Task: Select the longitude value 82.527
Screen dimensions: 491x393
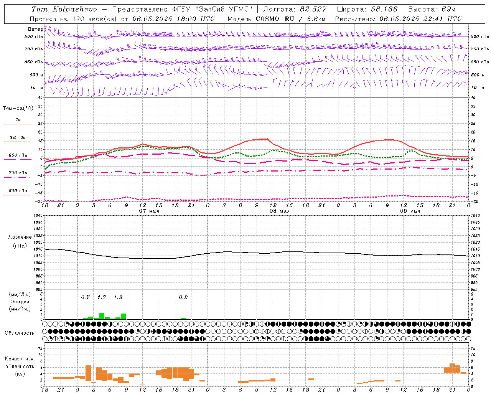Action: click(313, 9)
